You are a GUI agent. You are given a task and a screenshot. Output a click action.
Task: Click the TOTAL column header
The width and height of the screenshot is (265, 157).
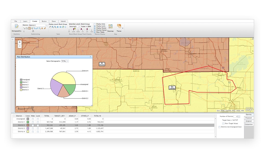47,116
